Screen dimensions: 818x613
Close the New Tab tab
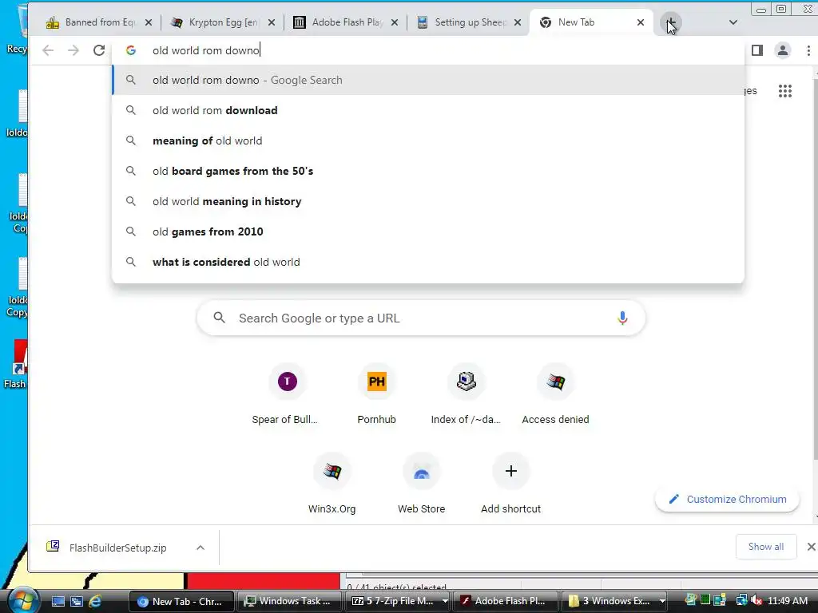[x=641, y=22]
